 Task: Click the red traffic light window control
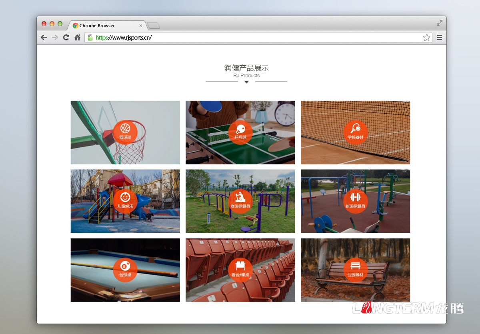pyautogui.click(x=44, y=24)
